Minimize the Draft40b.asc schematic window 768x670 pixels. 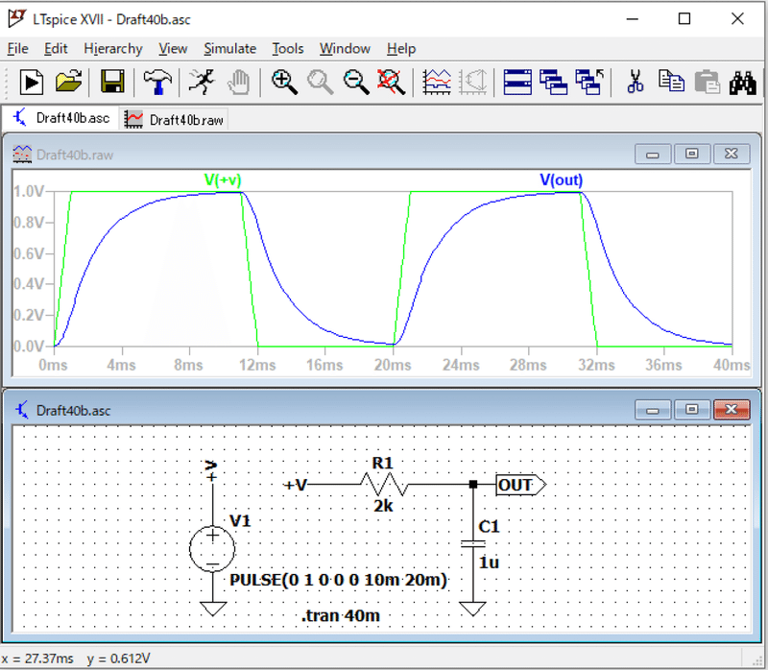pos(653,410)
